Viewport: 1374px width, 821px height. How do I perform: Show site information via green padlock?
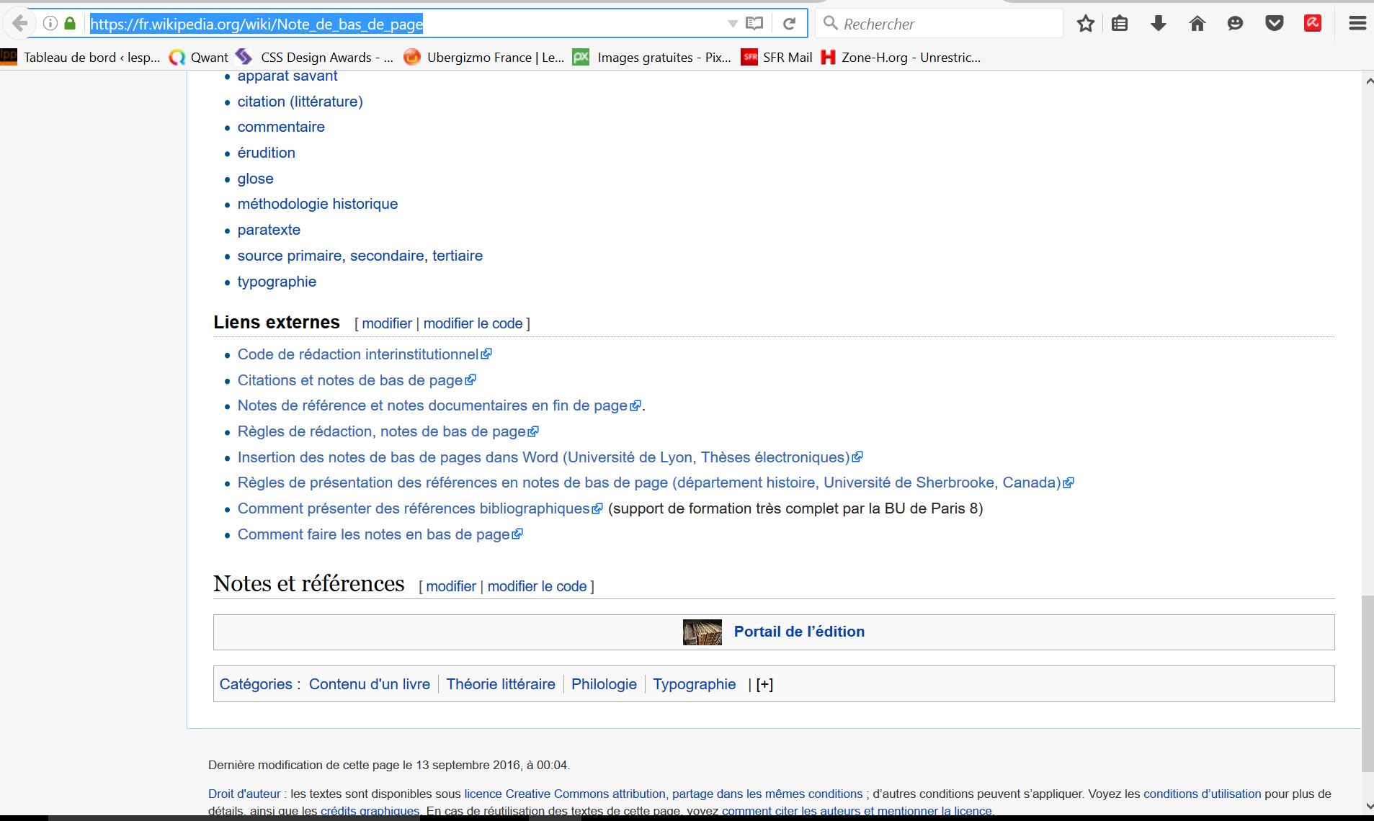tap(70, 24)
